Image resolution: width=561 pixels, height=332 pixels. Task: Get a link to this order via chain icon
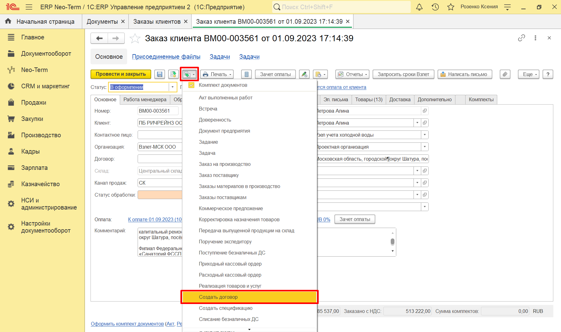(x=522, y=38)
